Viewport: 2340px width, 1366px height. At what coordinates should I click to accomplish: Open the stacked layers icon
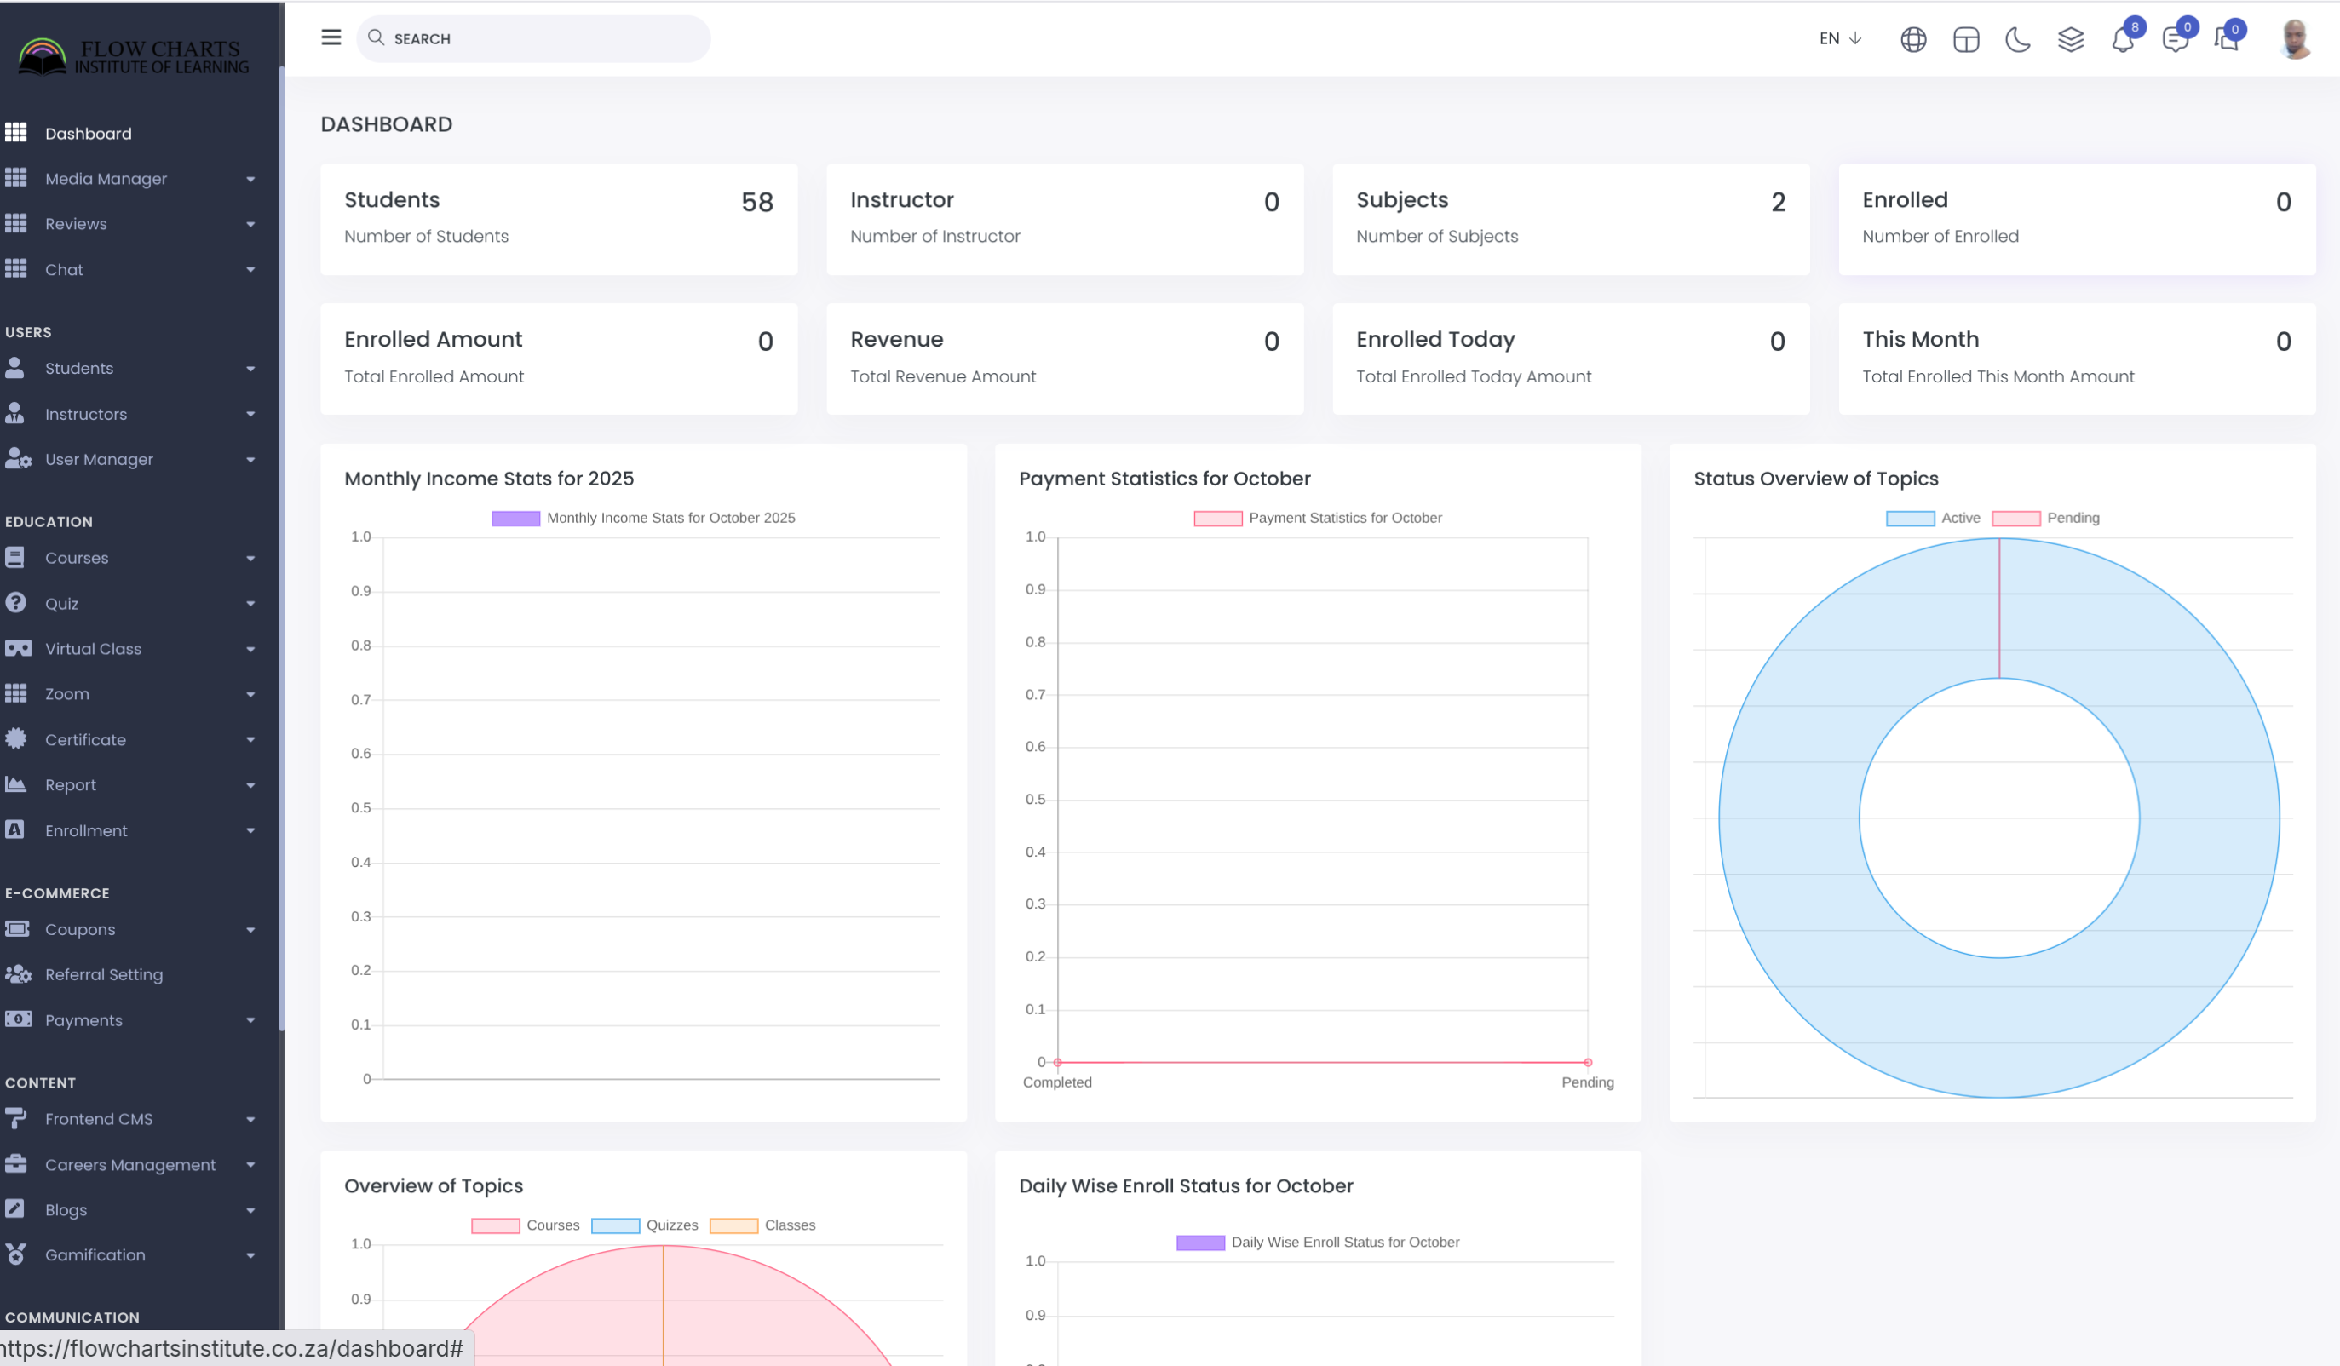tap(2070, 39)
